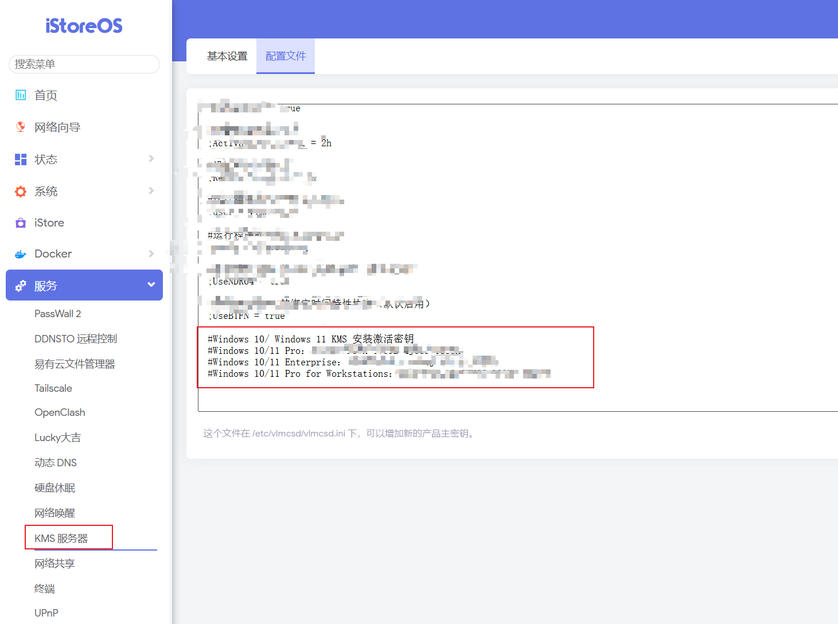This screenshot has width=838, height=624.
Task: Open the 首页 menu item
Action: 84,95
